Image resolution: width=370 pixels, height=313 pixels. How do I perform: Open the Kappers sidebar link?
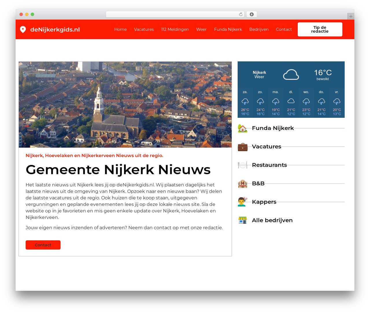tap(264, 202)
